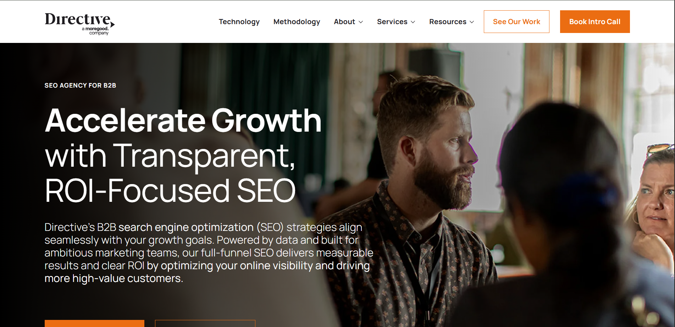Viewport: 675px width, 327px height.
Task: Click the Directive logo in the header
Action: pyautogui.click(x=80, y=23)
